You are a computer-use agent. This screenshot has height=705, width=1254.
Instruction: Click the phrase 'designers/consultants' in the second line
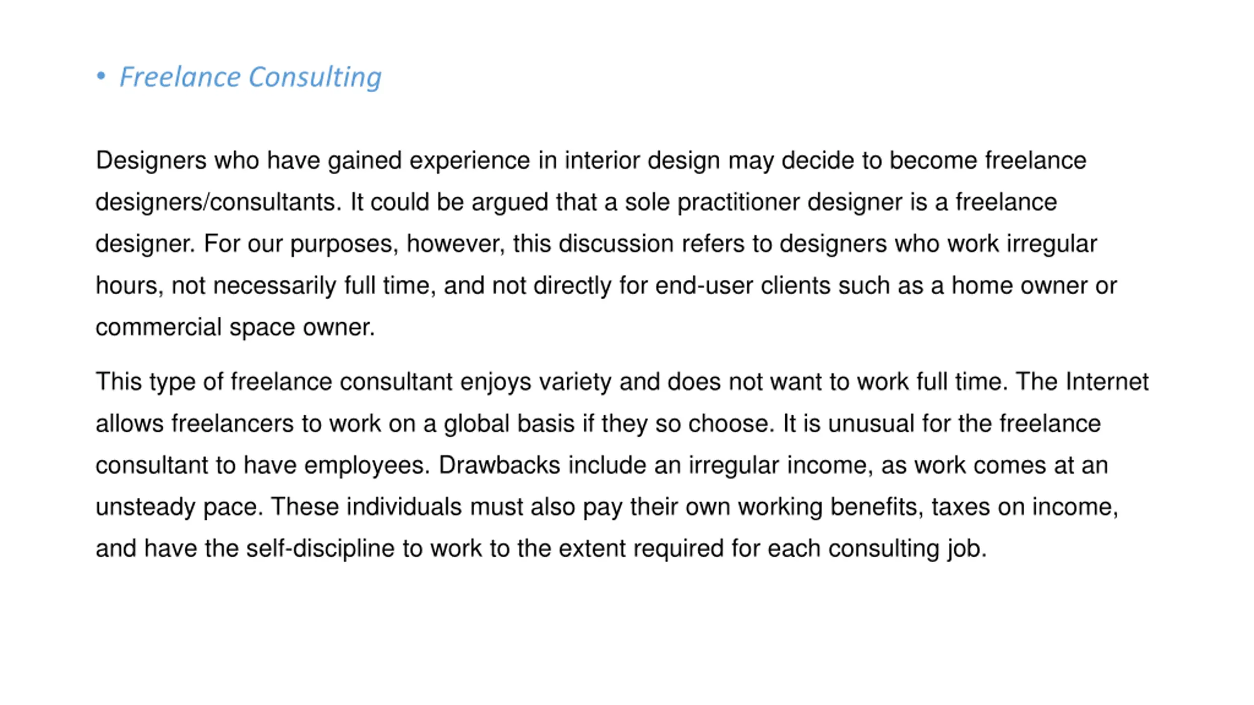[x=218, y=202]
